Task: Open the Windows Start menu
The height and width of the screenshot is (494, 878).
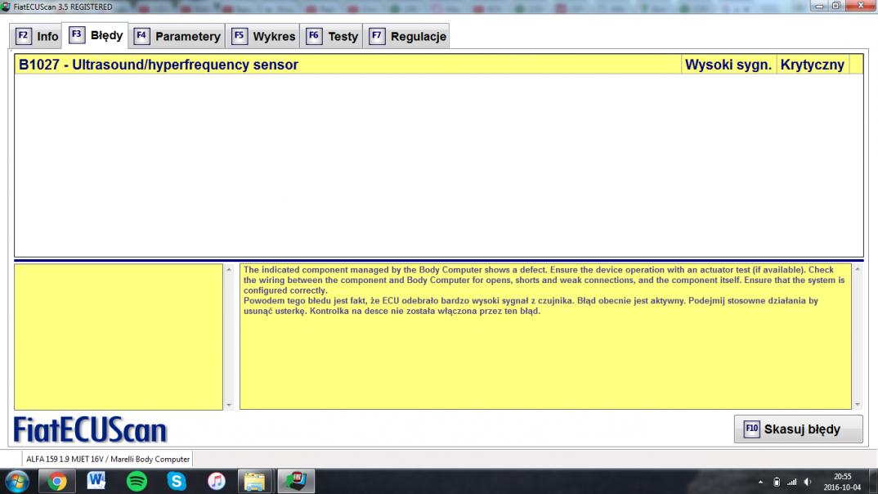Action: coord(17,481)
